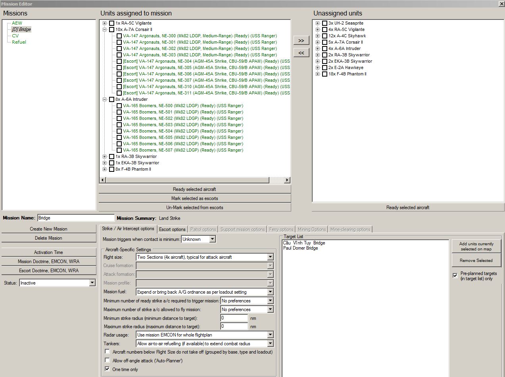
Task: Enable aircraft below Flight Size do not take off
Action: pos(107,352)
